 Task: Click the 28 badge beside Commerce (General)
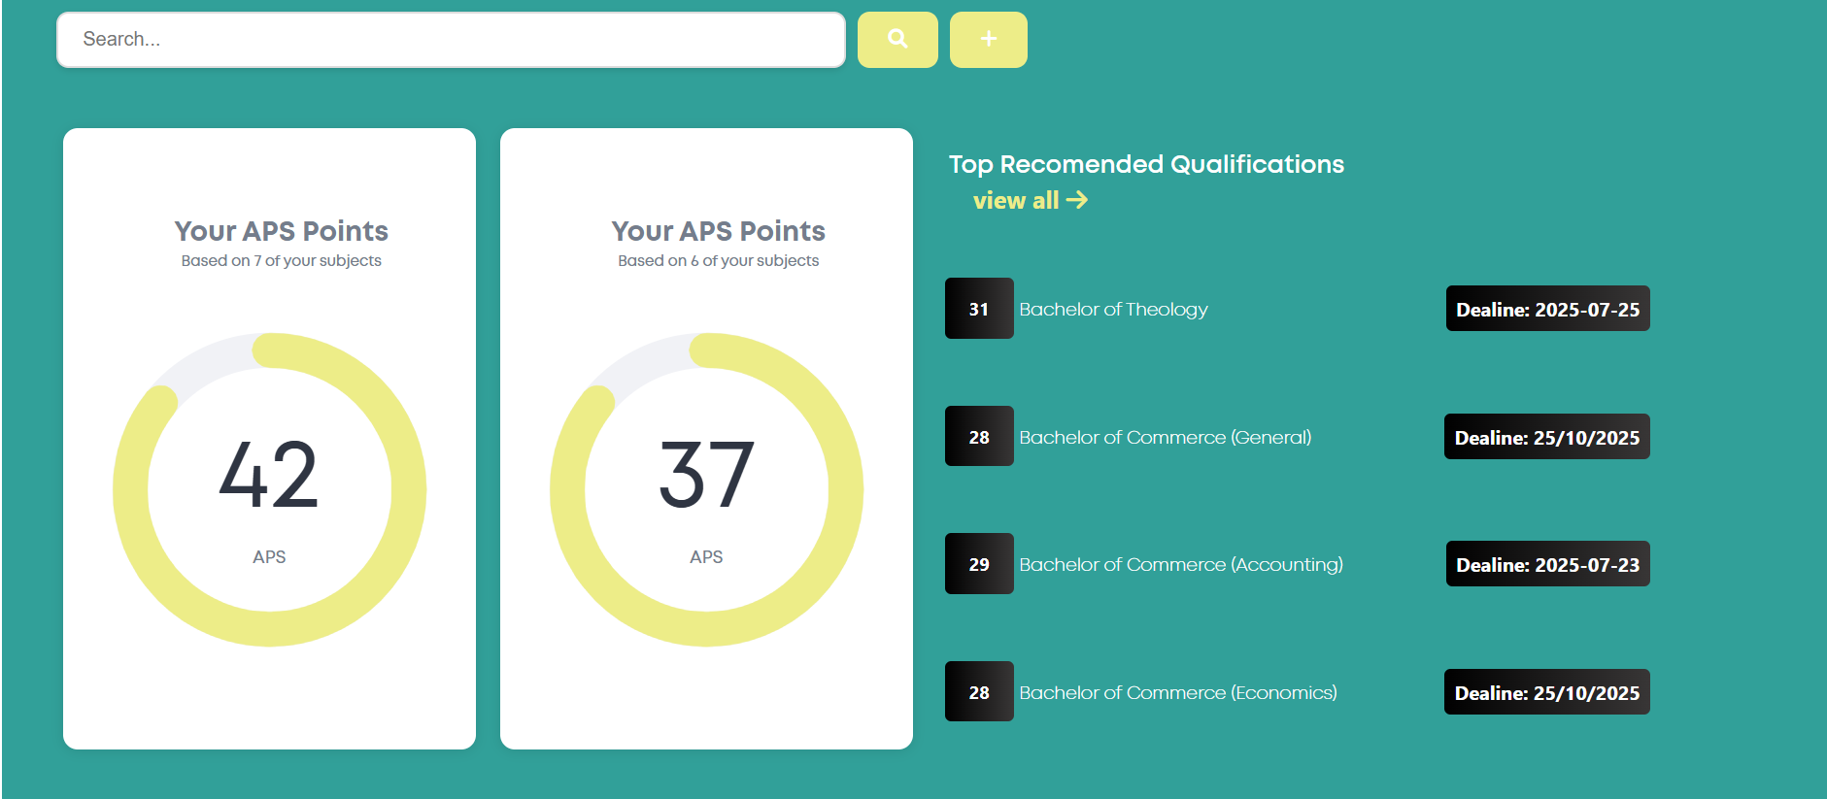pyautogui.click(x=979, y=437)
